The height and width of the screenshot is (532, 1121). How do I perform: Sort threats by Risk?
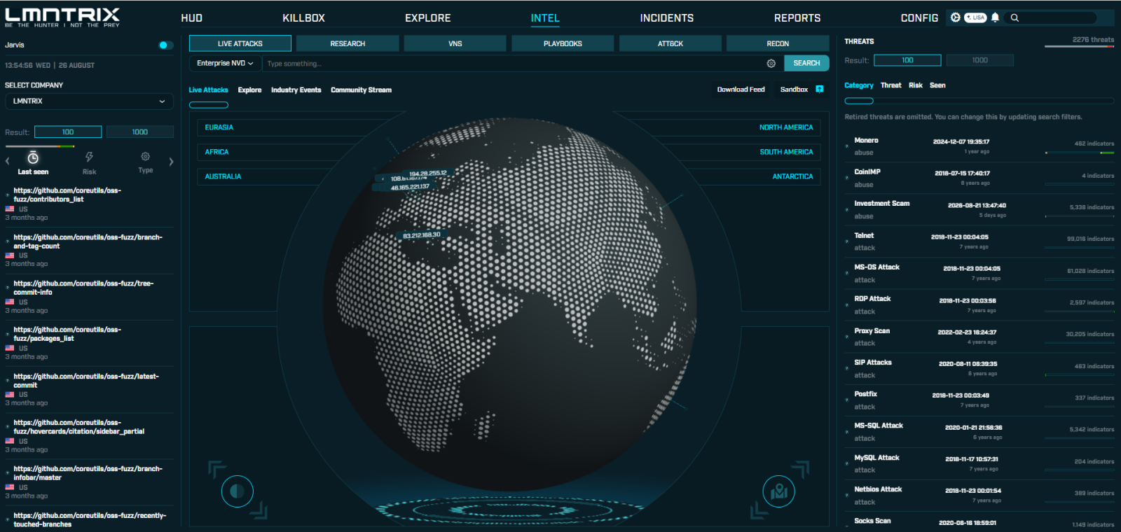(916, 85)
